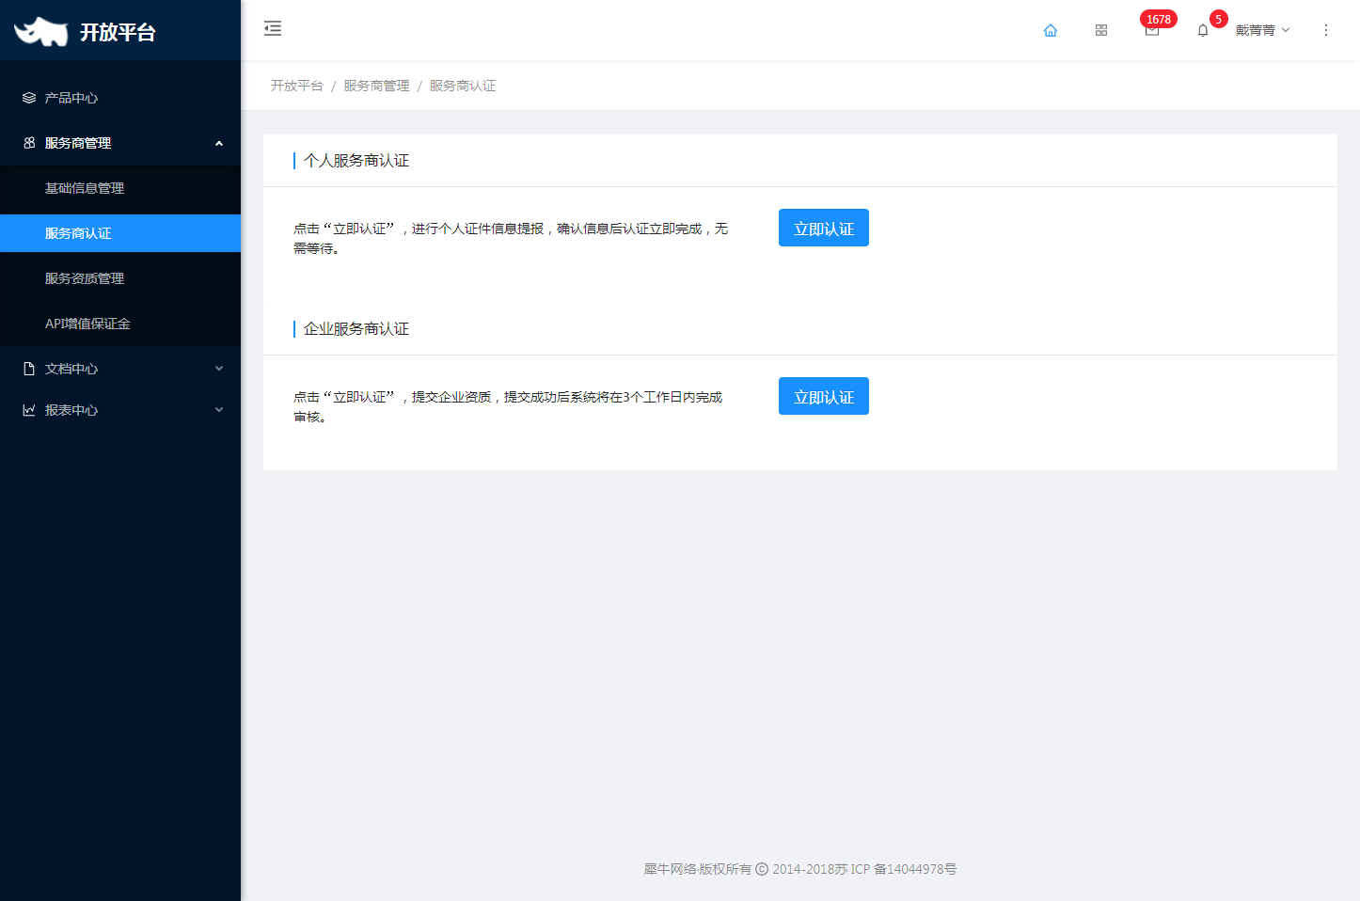
Task: Open the 文档中心 menu label
Action: click(x=71, y=369)
